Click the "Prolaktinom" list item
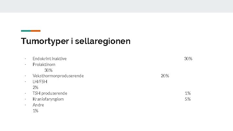Image resolution: width=233 pixels, height=131 pixels. pos(44,64)
